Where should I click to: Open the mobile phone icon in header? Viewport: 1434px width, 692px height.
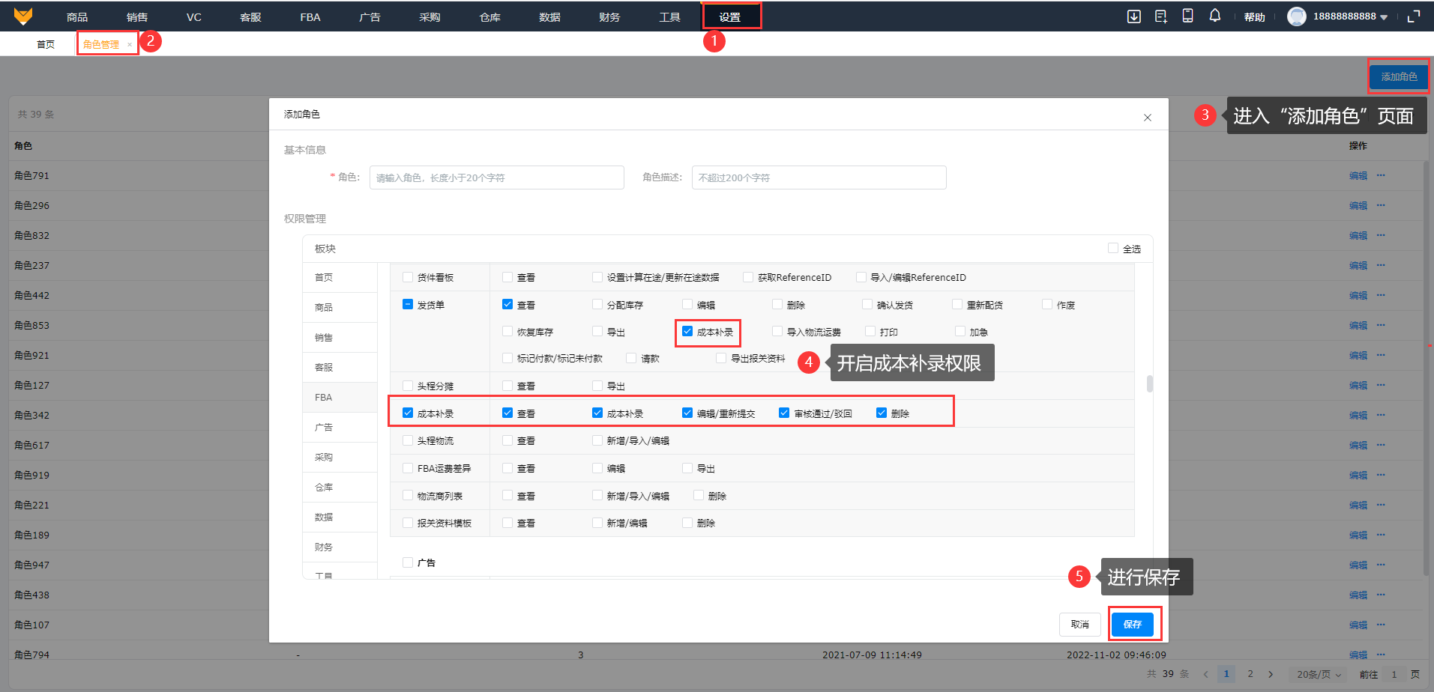[1187, 16]
